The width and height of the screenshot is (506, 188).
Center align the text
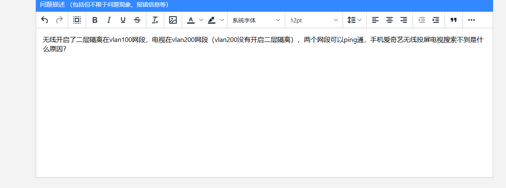pyautogui.click(x=390, y=20)
